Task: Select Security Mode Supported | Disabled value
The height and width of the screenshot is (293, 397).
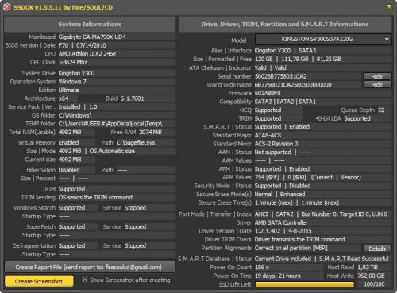Action: (x=283, y=186)
